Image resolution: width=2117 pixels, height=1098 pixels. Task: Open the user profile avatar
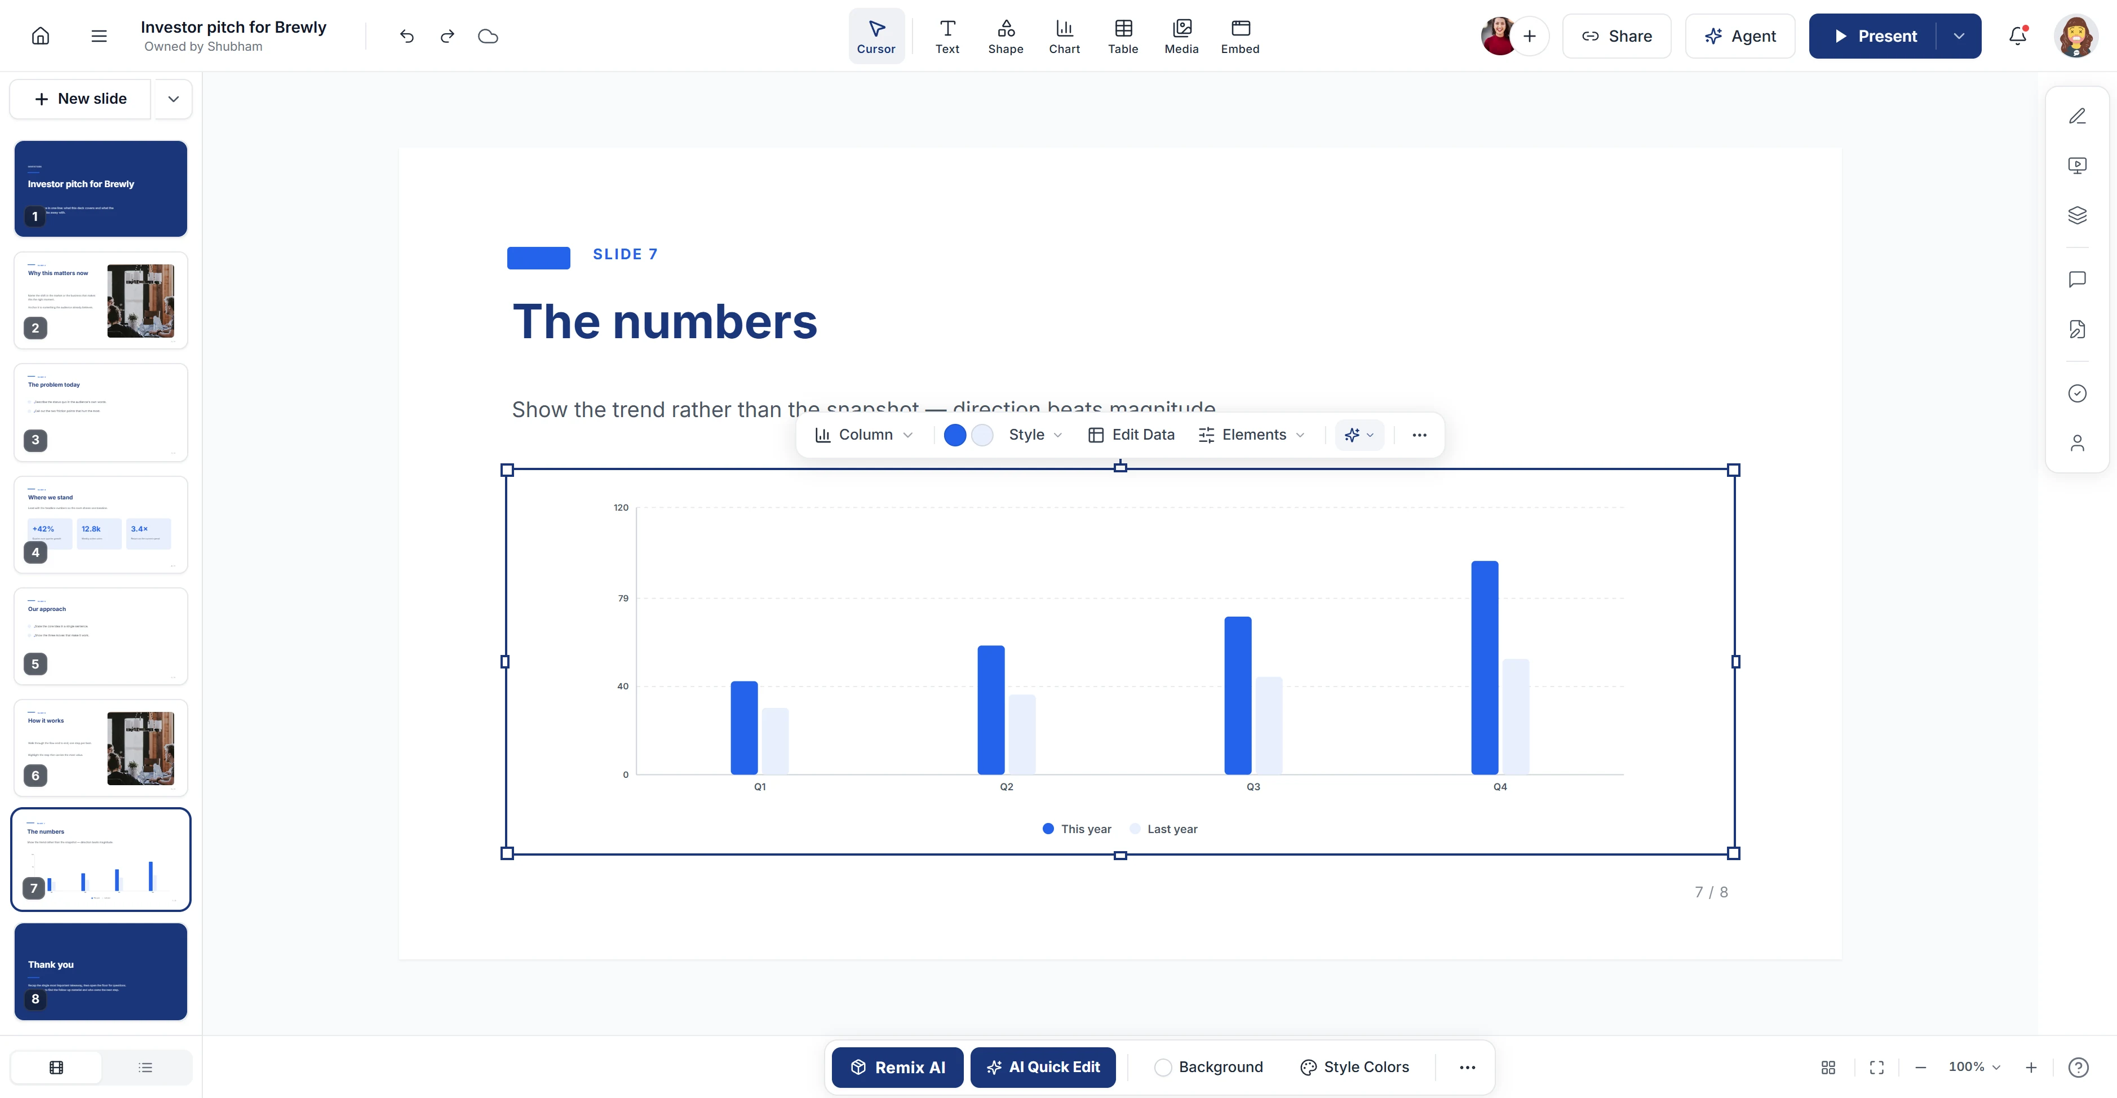pyautogui.click(x=2076, y=36)
